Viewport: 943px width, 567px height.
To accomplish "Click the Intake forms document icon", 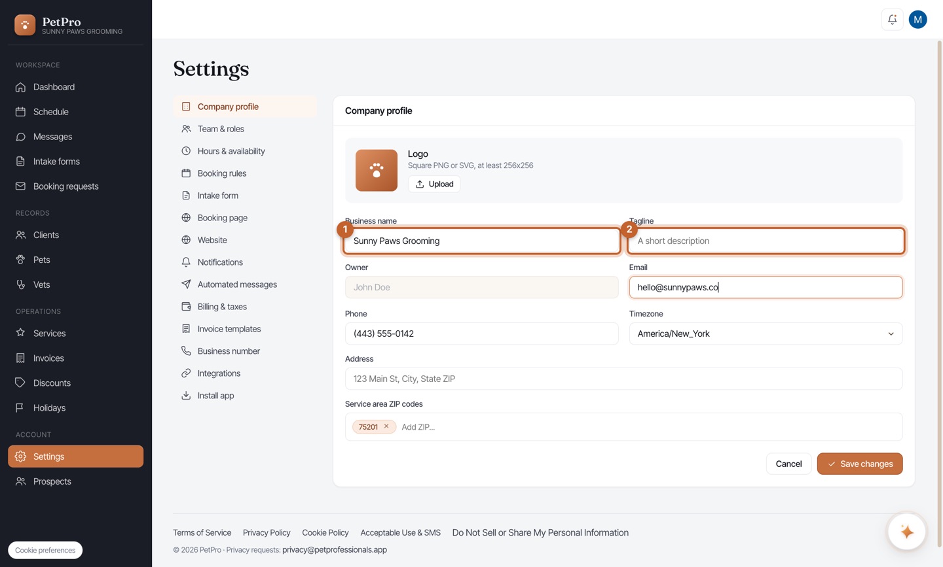I will (x=20, y=162).
